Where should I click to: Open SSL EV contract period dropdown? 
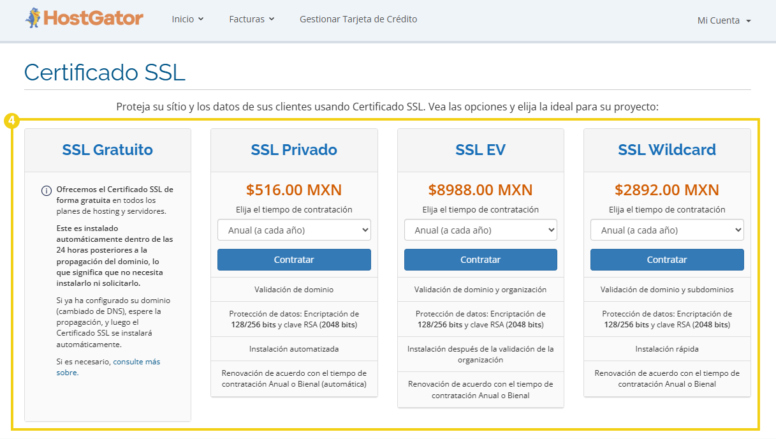pyautogui.click(x=481, y=230)
